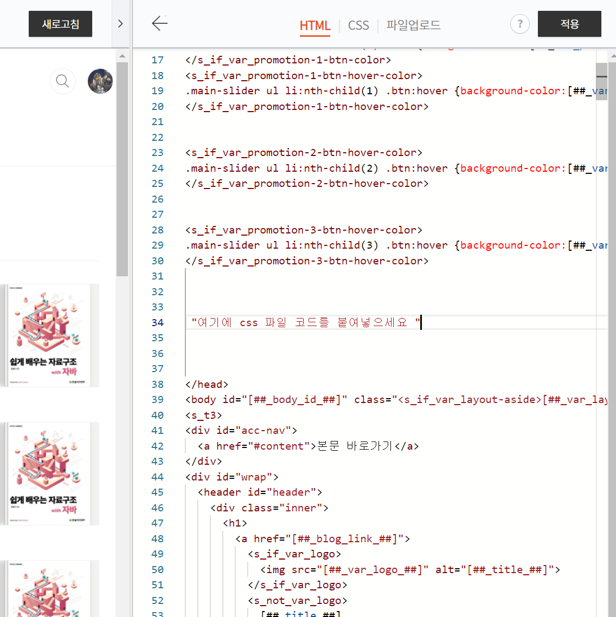Click </s_if_var_promotion-1-btn-hover-color> on line 20
This screenshot has width=616, height=617.
click(307, 107)
